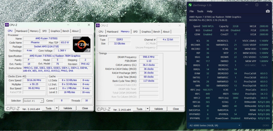This screenshot has height=131, width=273.
Task: Minimize the left CPU-Z window
Action: 68,25
